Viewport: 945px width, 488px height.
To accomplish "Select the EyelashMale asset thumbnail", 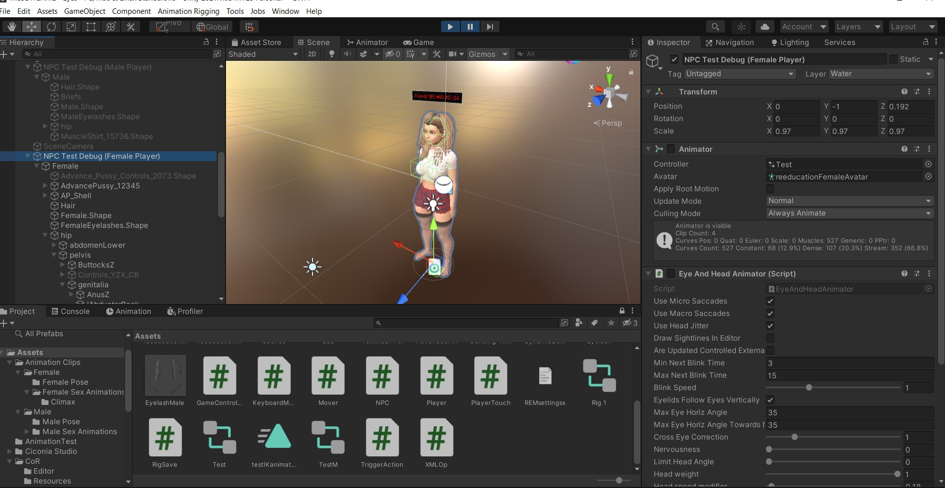I will coord(165,381).
